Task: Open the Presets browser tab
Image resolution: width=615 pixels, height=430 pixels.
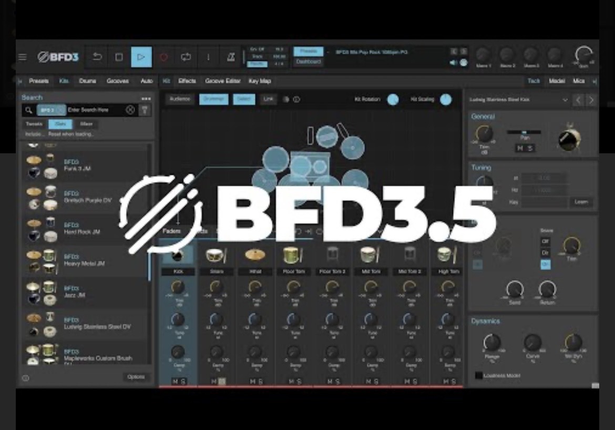Action: click(38, 81)
